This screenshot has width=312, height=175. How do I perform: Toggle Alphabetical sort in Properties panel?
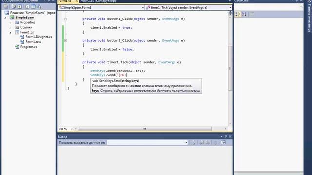pos(244,14)
